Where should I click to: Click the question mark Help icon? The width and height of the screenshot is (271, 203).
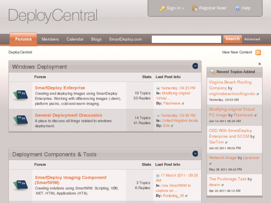click(x=237, y=8)
